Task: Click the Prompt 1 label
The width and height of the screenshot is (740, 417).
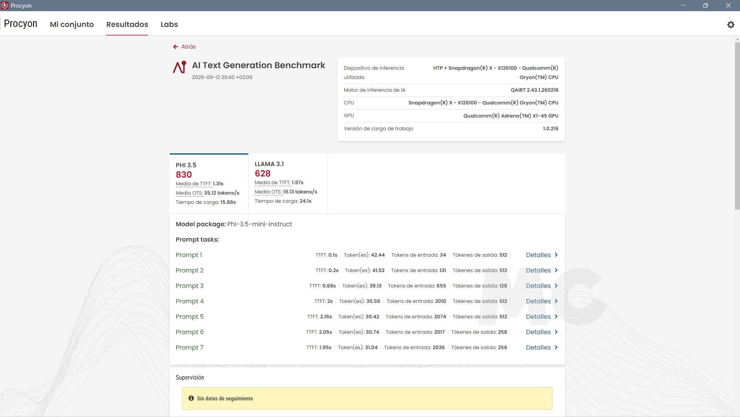Action: pyautogui.click(x=189, y=255)
